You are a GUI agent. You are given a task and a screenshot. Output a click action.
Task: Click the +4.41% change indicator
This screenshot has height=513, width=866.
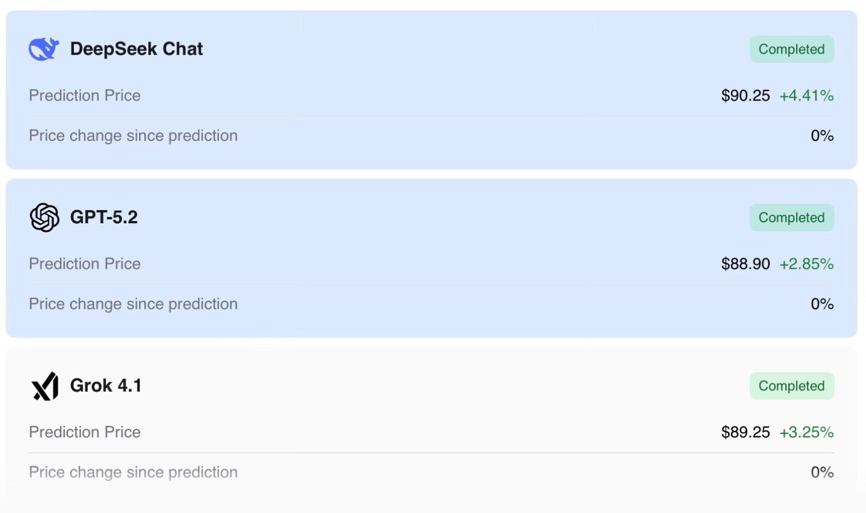click(807, 96)
